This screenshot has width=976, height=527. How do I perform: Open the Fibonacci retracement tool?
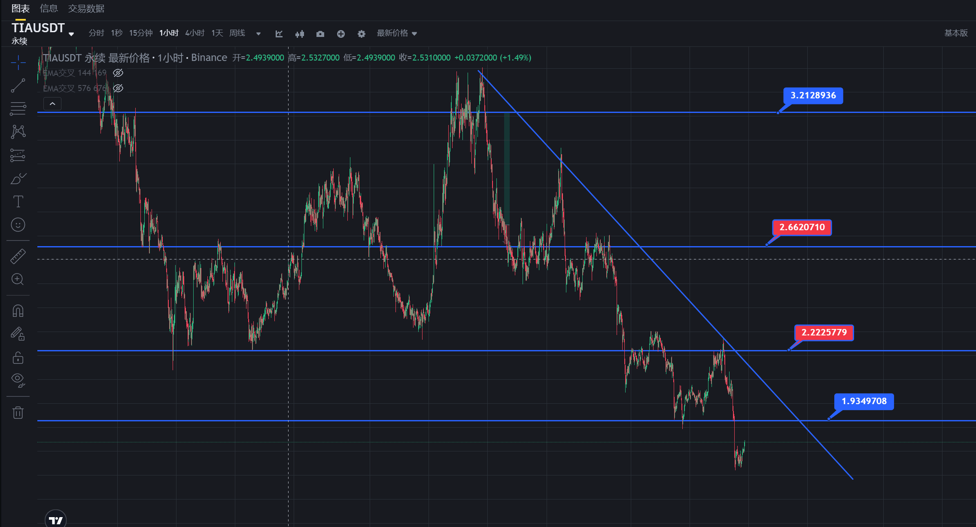pos(18,108)
